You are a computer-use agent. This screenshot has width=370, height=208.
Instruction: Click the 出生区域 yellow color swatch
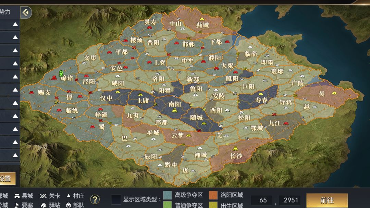click(213, 205)
